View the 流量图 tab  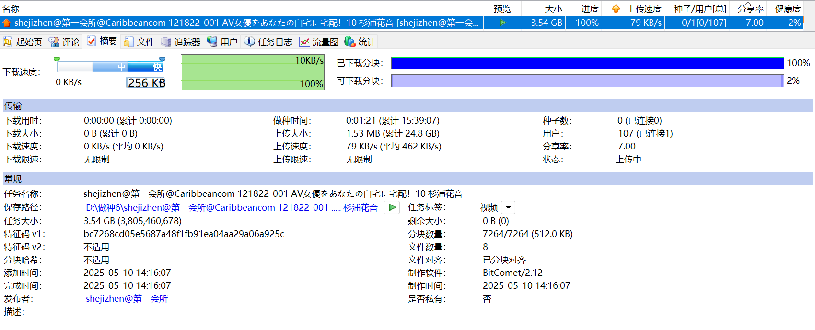(x=319, y=42)
